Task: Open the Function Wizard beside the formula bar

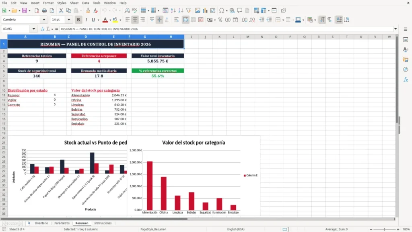Action: tap(43, 29)
